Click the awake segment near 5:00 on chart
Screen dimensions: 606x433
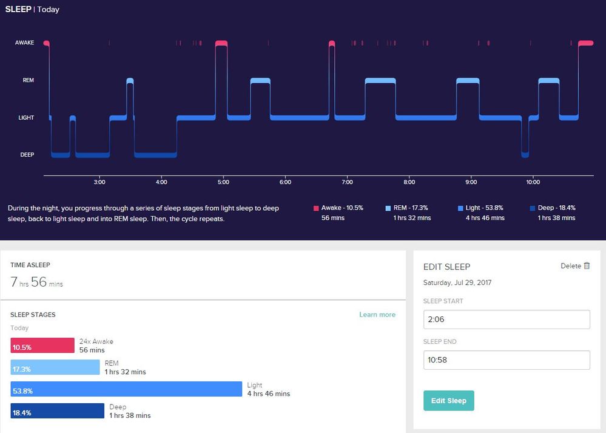point(221,43)
